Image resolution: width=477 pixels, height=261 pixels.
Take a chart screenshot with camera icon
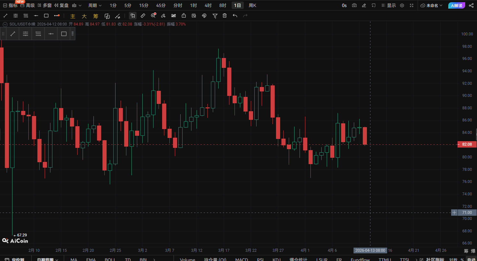click(x=354, y=5)
